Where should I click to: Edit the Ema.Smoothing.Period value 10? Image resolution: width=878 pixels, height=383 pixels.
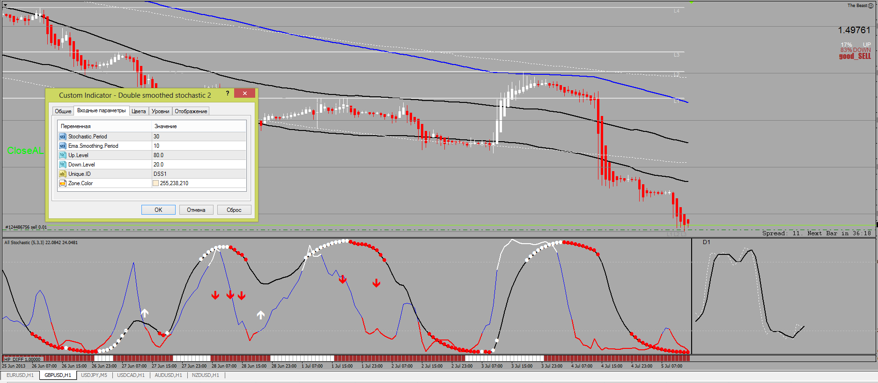(x=199, y=146)
